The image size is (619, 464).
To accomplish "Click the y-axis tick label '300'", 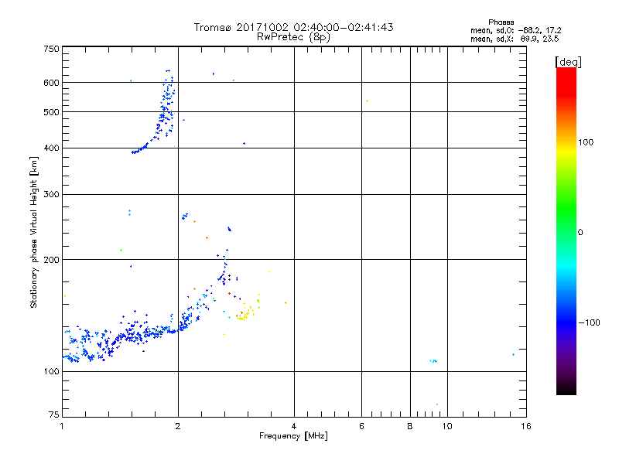I will [51, 195].
